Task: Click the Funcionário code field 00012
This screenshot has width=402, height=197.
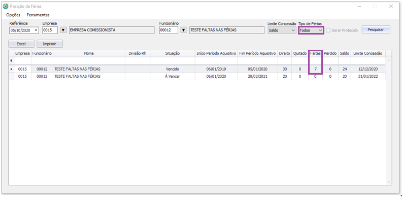Action: (169, 30)
